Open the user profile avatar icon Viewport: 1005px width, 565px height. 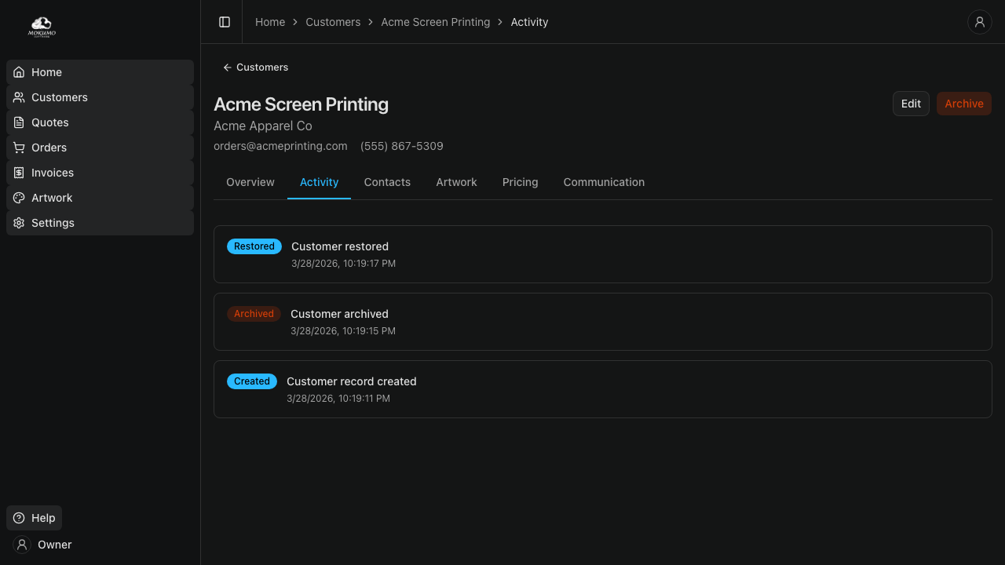[x=979, y=22]
